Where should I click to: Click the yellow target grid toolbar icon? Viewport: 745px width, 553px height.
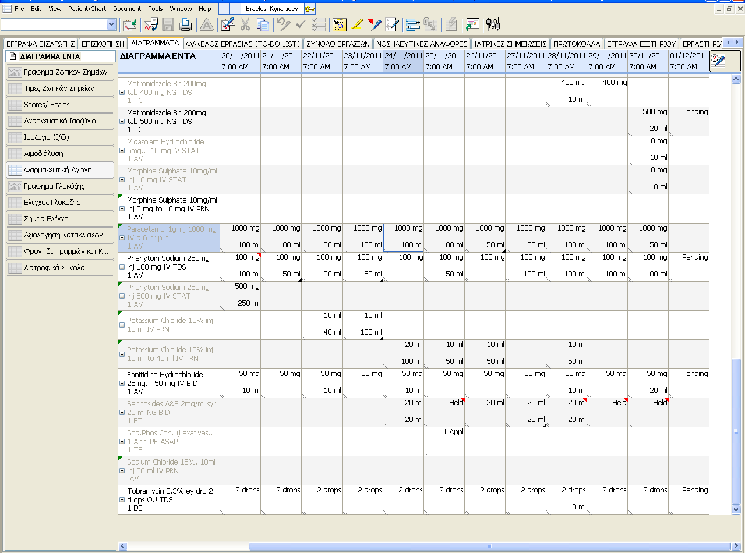coord(339,24)
